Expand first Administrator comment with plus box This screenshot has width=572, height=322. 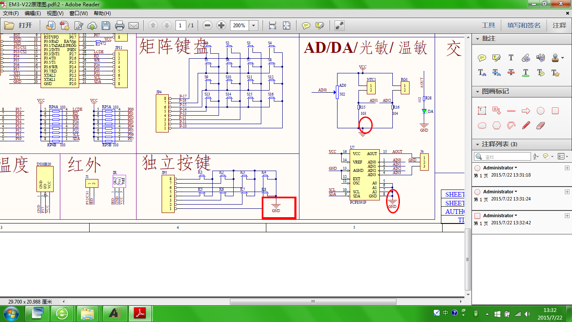tap(567, 168)
